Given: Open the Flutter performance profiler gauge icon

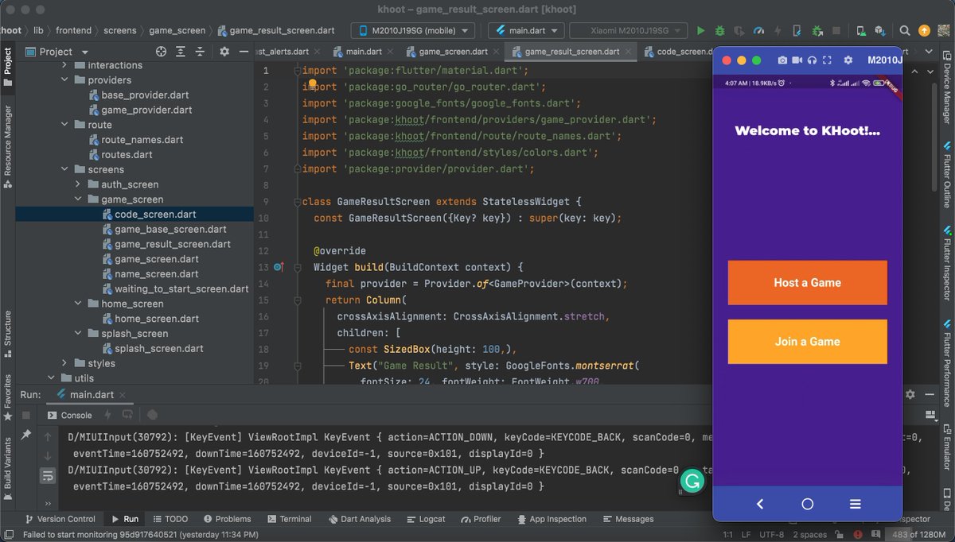Looking at the screenshot, I should [x=758, y=31].
